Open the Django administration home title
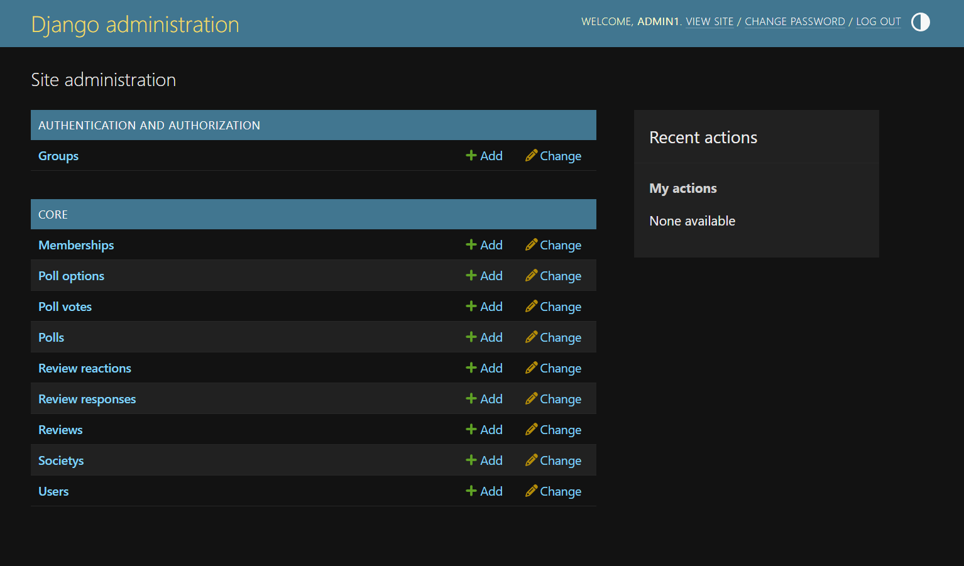This screenshot has height=566, width=964. click(135, 24)
